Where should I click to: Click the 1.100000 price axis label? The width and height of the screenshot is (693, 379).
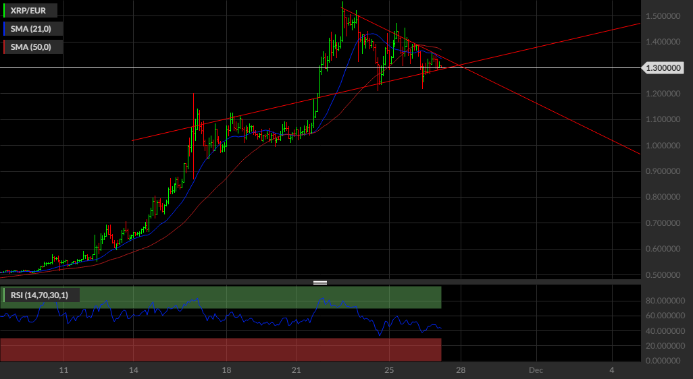click(663, 119)
